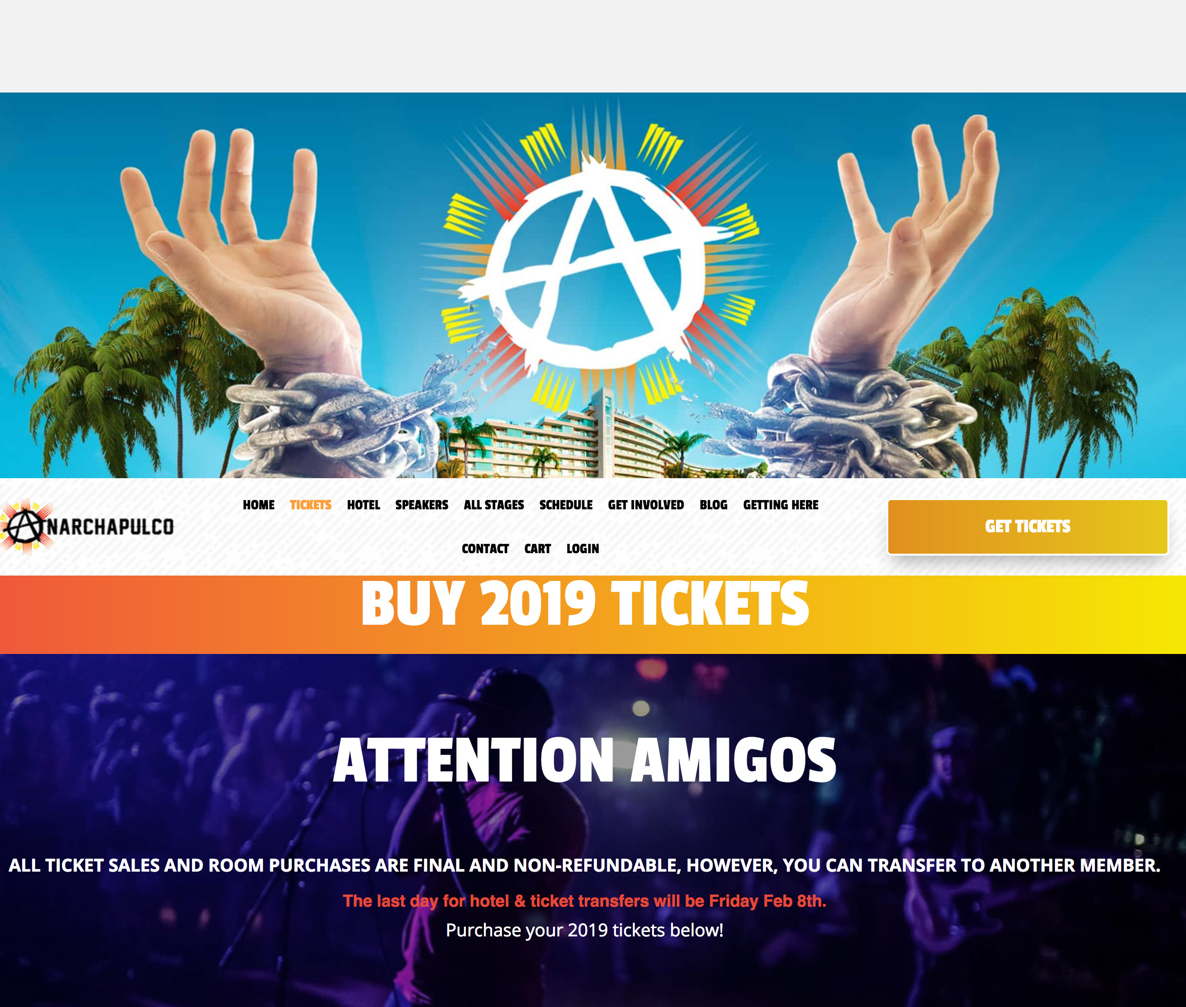This screenshot has width=1186, height=1007.
Task: Click the Anarchapulco wordmark text
Action: point(110,526)
